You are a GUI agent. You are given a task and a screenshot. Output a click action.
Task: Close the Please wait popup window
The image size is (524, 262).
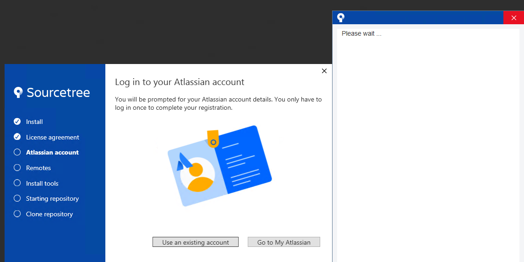pos(513,18)
